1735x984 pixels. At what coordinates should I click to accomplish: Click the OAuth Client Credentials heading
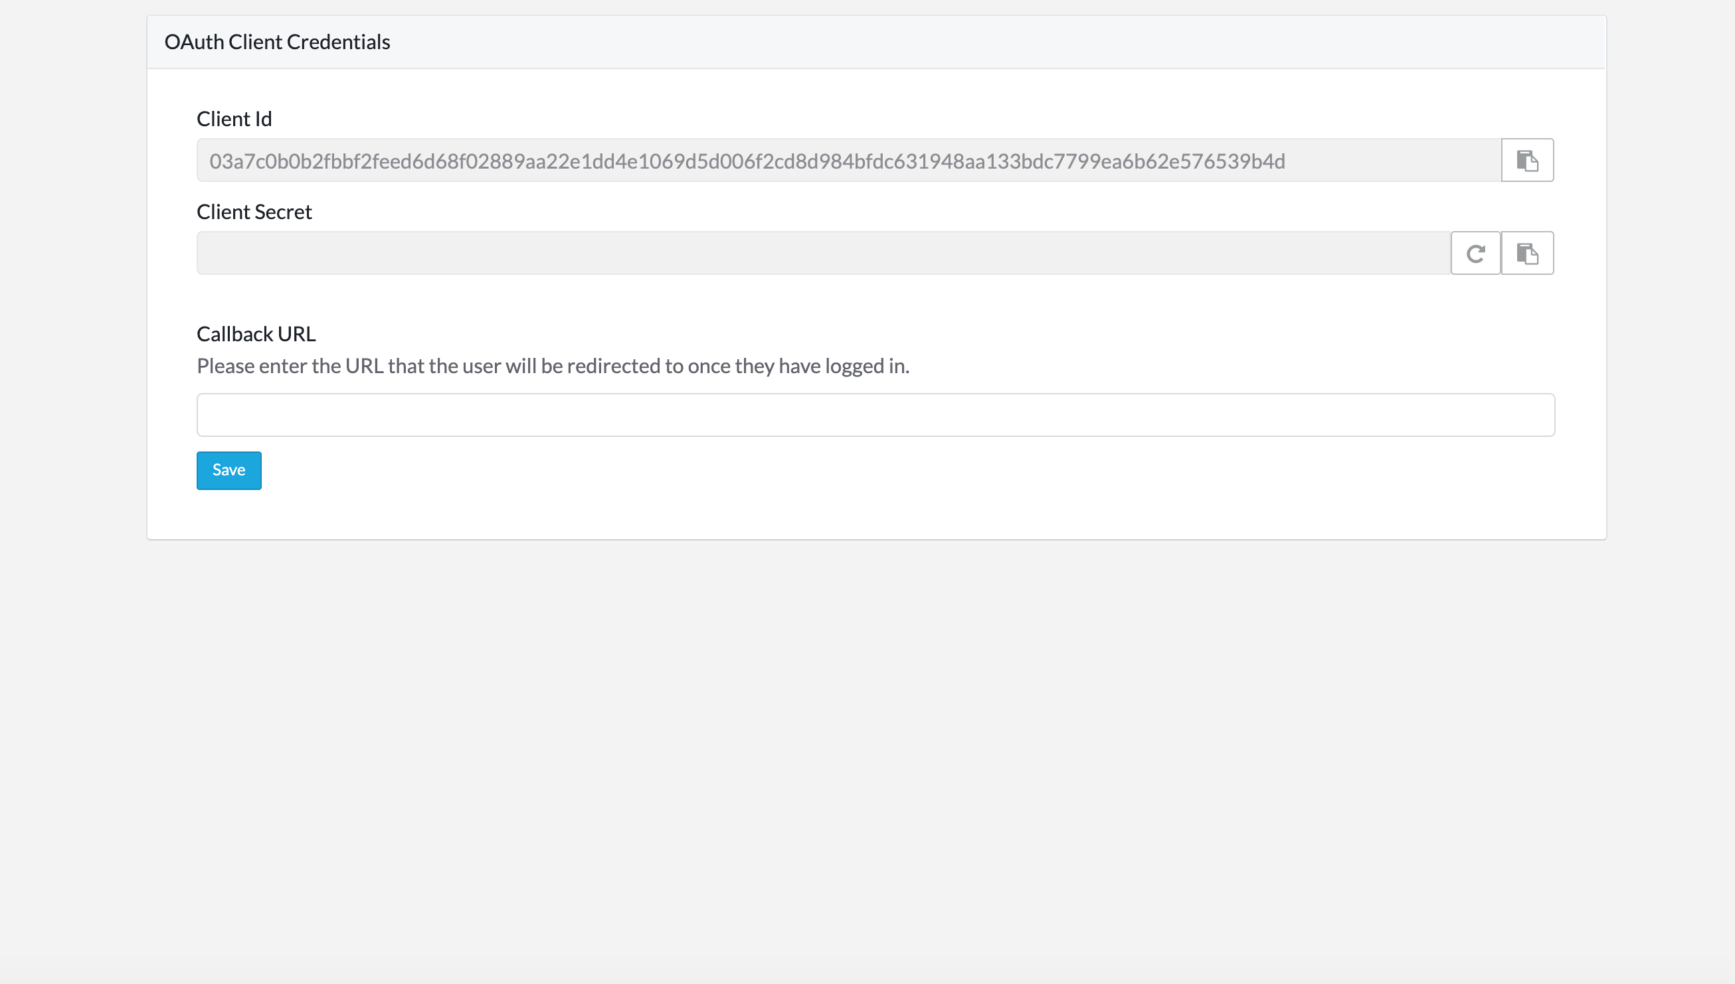point(277,42)
